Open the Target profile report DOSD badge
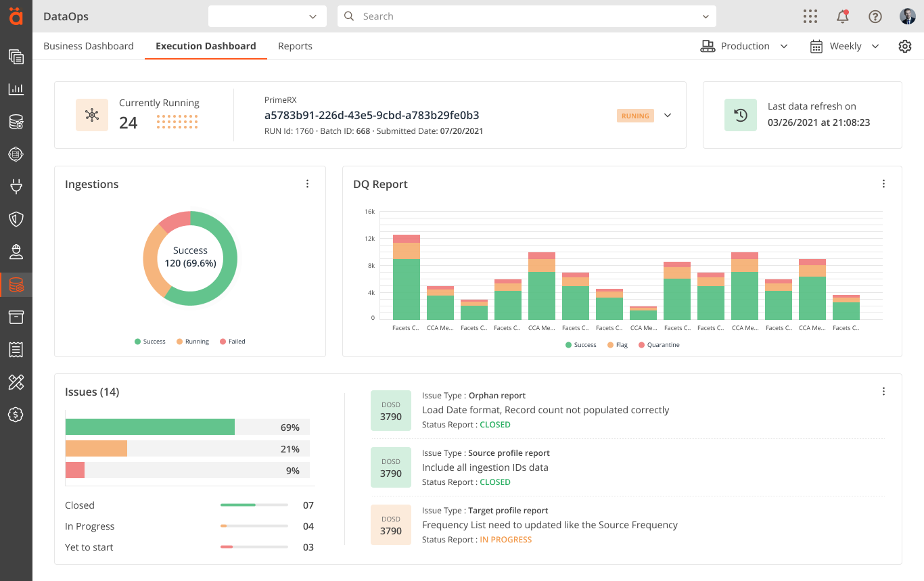Image resolution: width=924 pixels, height=581 pixels. point(391,525)
